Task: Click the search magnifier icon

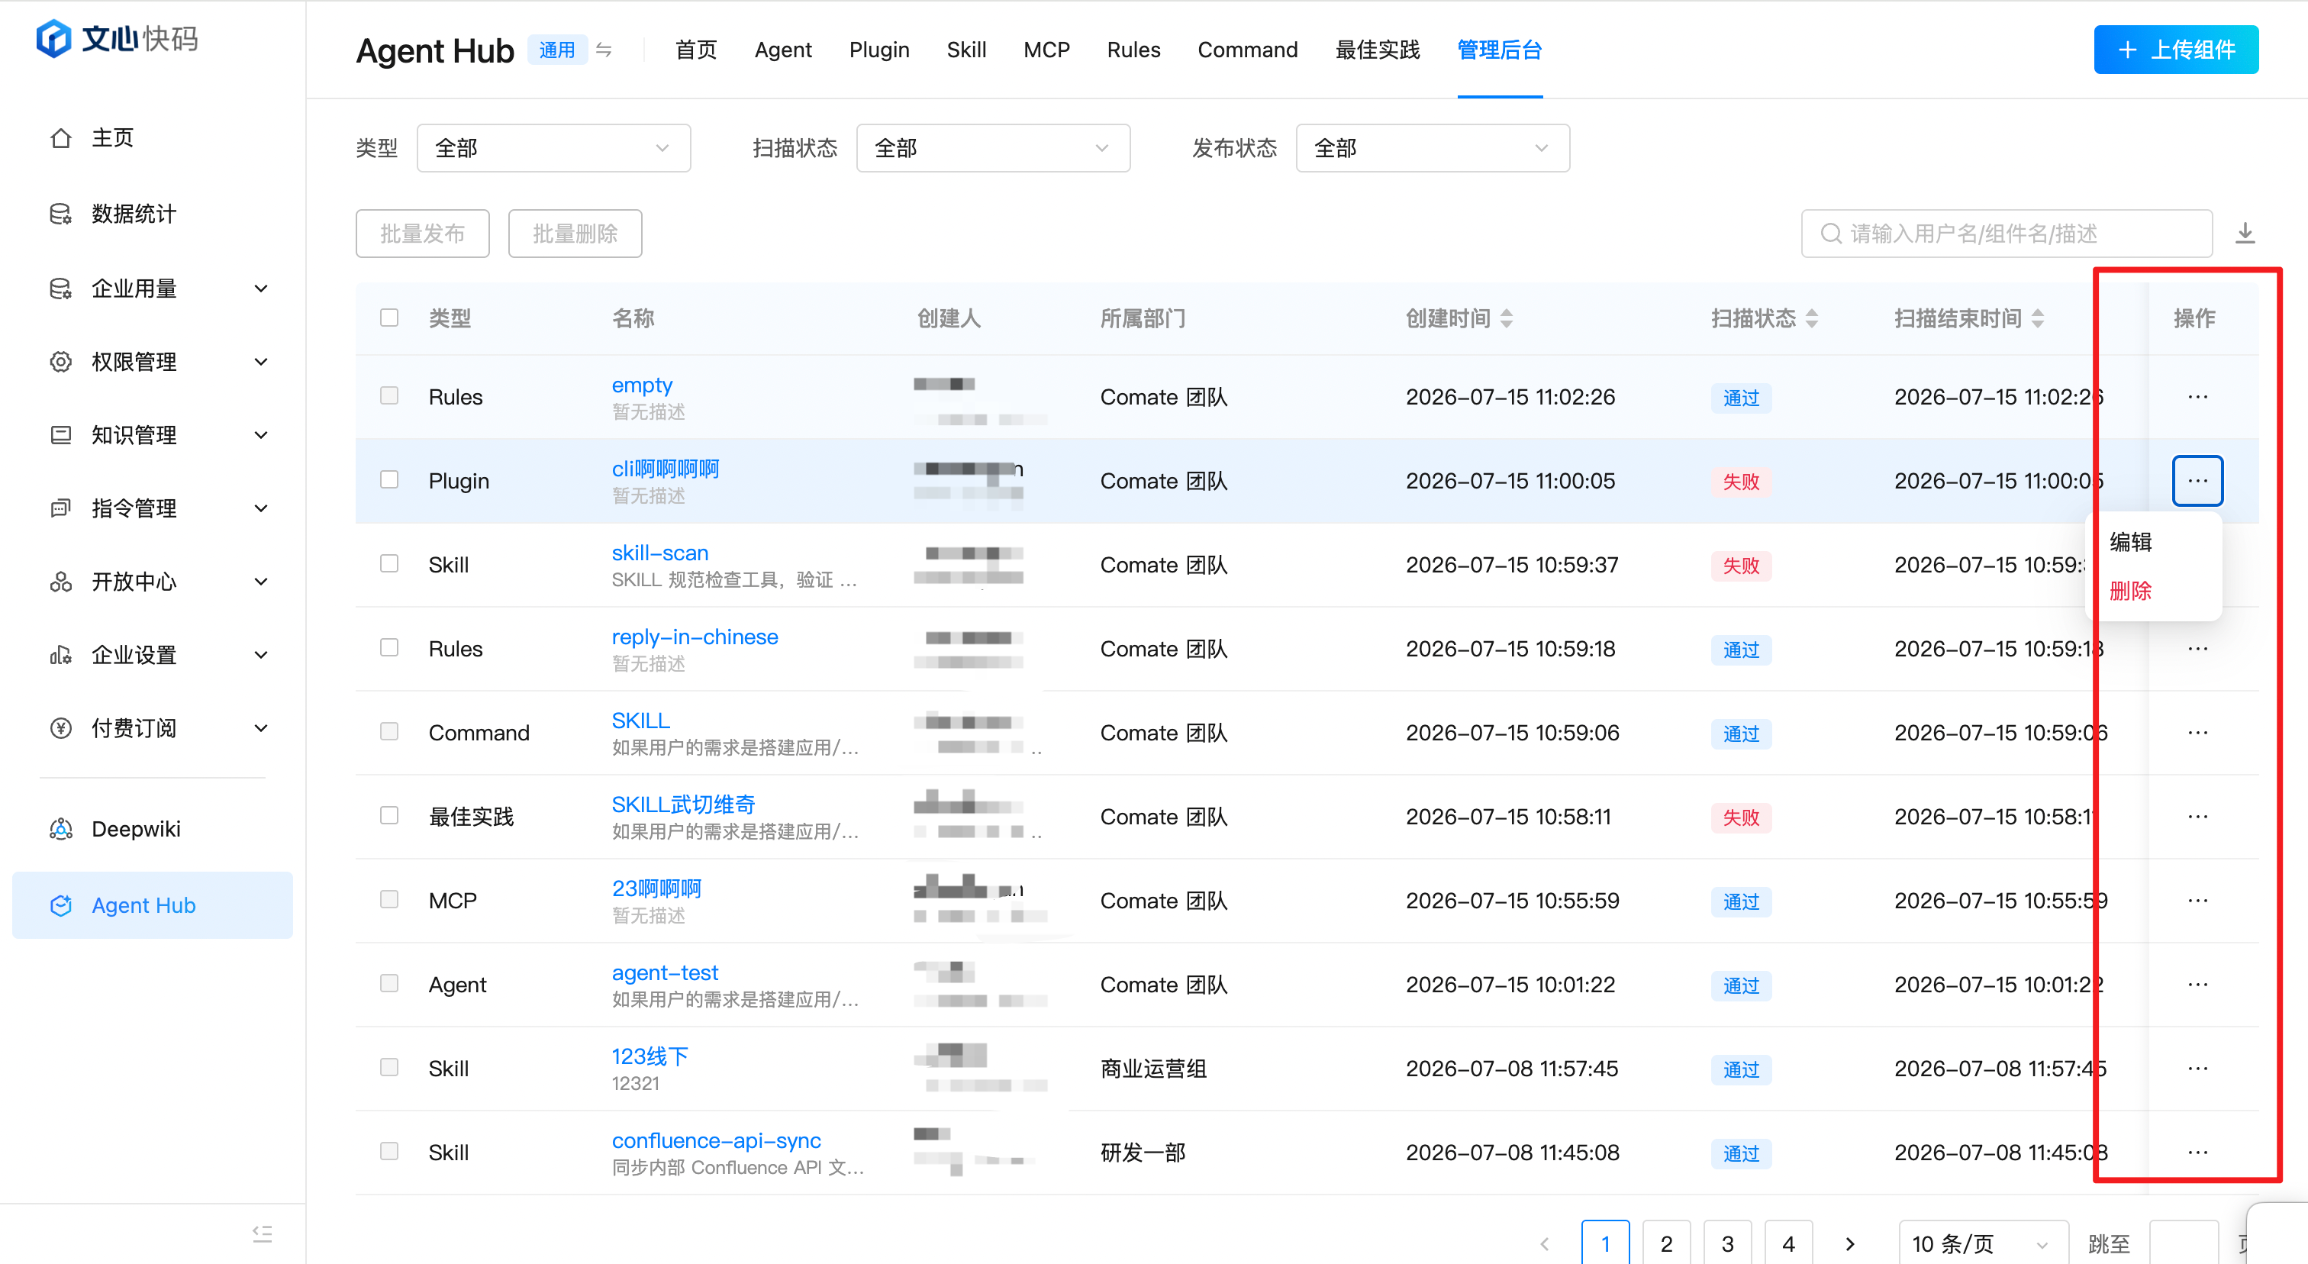Action: point(1830,234)
